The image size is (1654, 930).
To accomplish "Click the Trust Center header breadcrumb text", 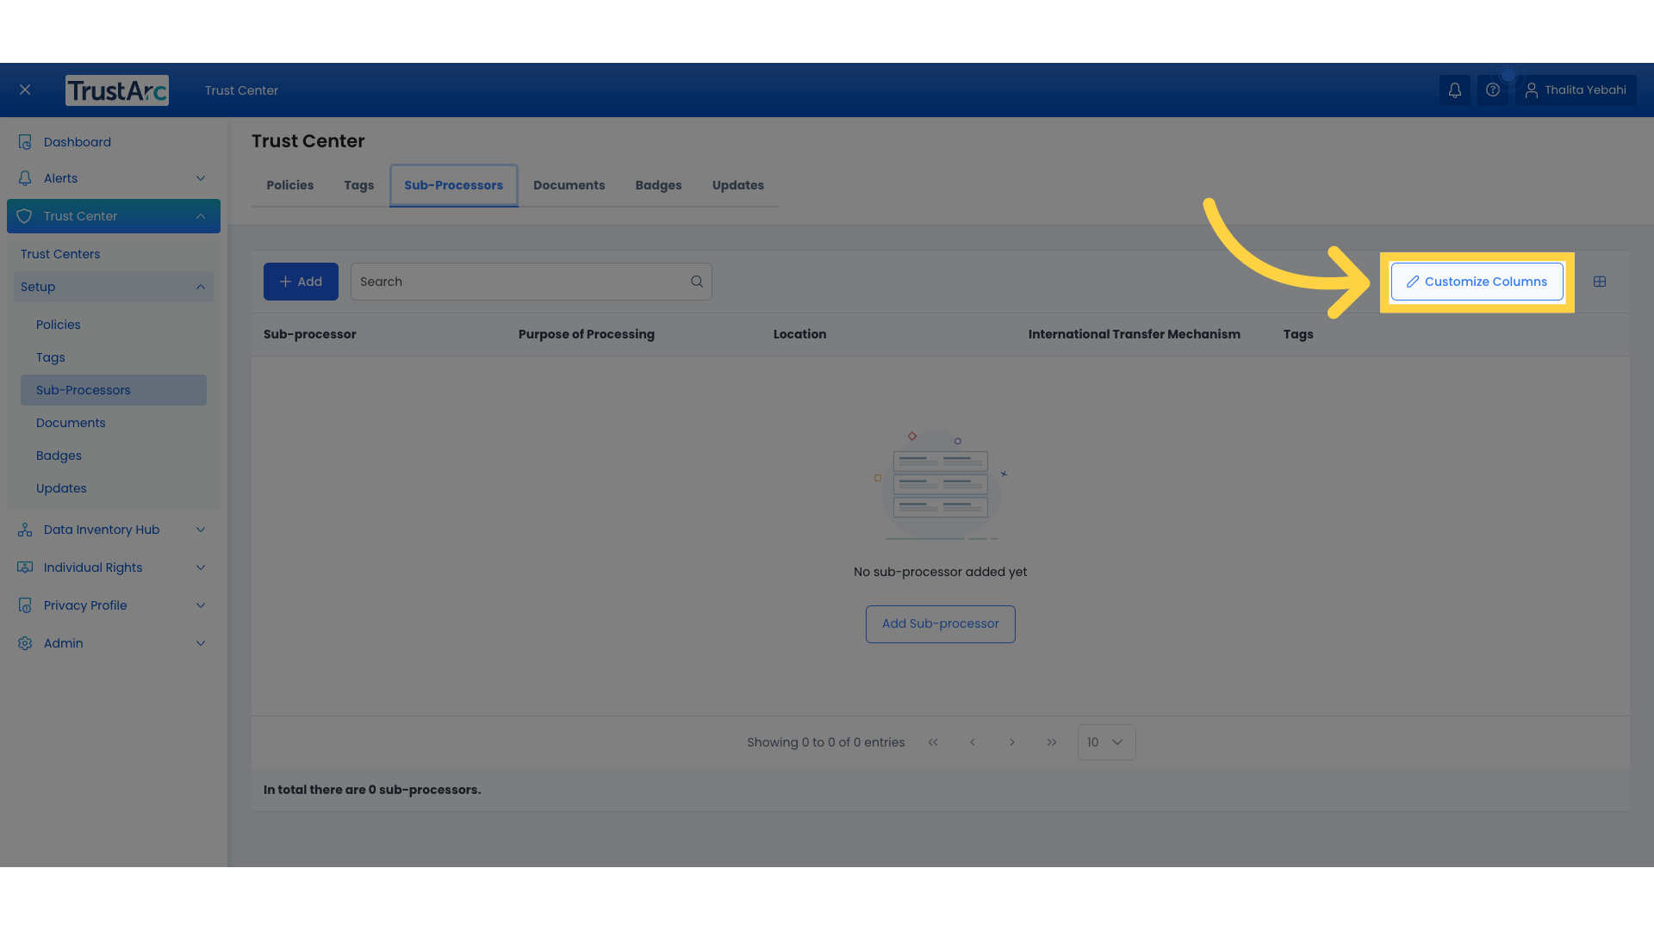I will click(x=241, y=90).
